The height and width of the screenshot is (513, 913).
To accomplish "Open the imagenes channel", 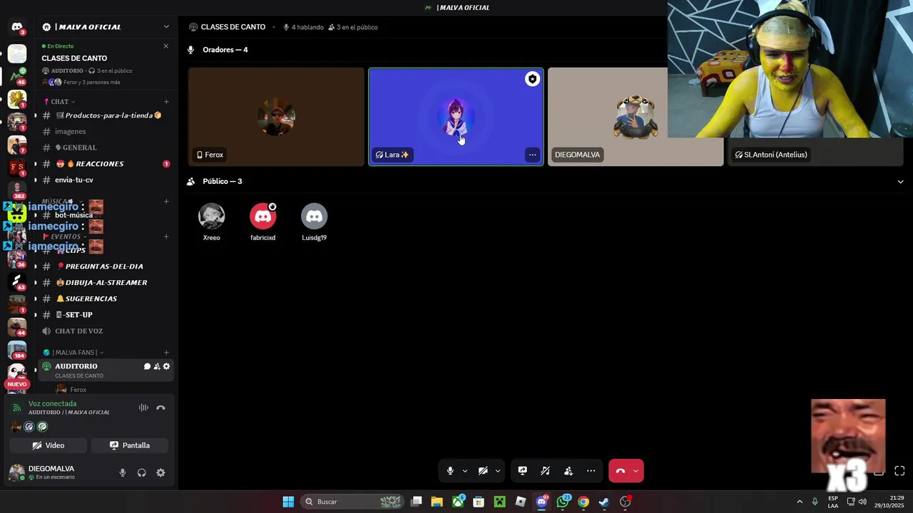I will click(103, 131).
